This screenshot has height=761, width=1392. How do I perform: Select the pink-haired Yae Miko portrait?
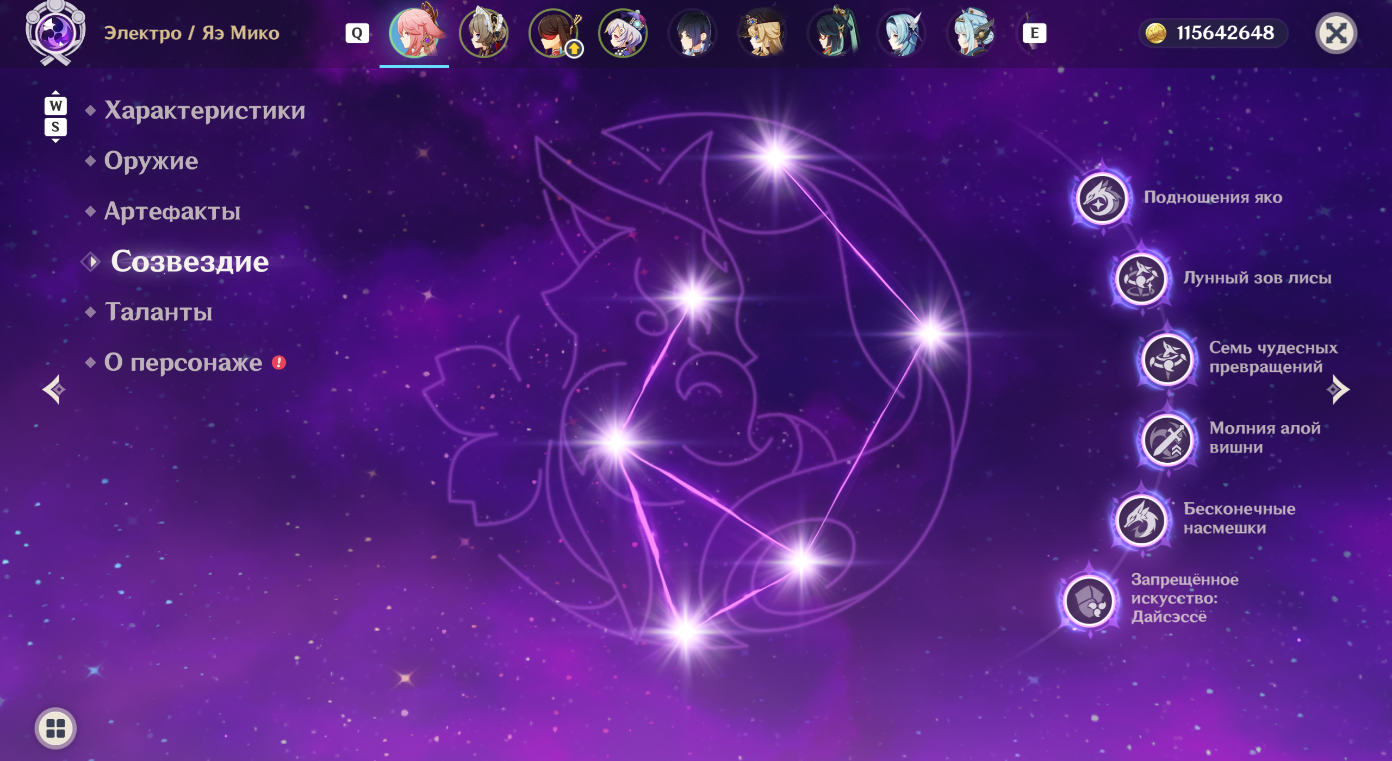click(x=414, y=33)
